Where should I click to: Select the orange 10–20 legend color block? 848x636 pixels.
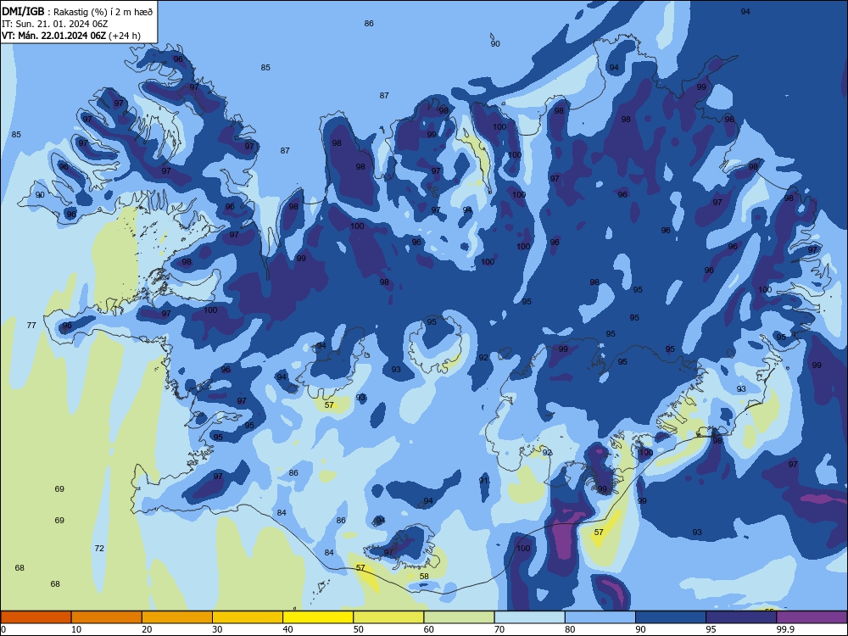(x=107, y=617)
